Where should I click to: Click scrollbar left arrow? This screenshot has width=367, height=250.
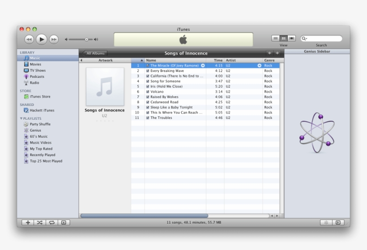click(x=272, y=216)
